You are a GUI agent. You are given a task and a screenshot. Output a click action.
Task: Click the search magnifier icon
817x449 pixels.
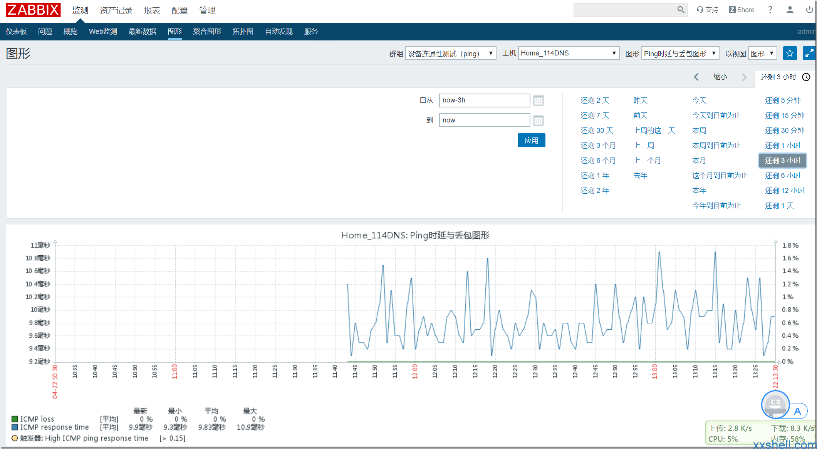(x=681, y=10)
